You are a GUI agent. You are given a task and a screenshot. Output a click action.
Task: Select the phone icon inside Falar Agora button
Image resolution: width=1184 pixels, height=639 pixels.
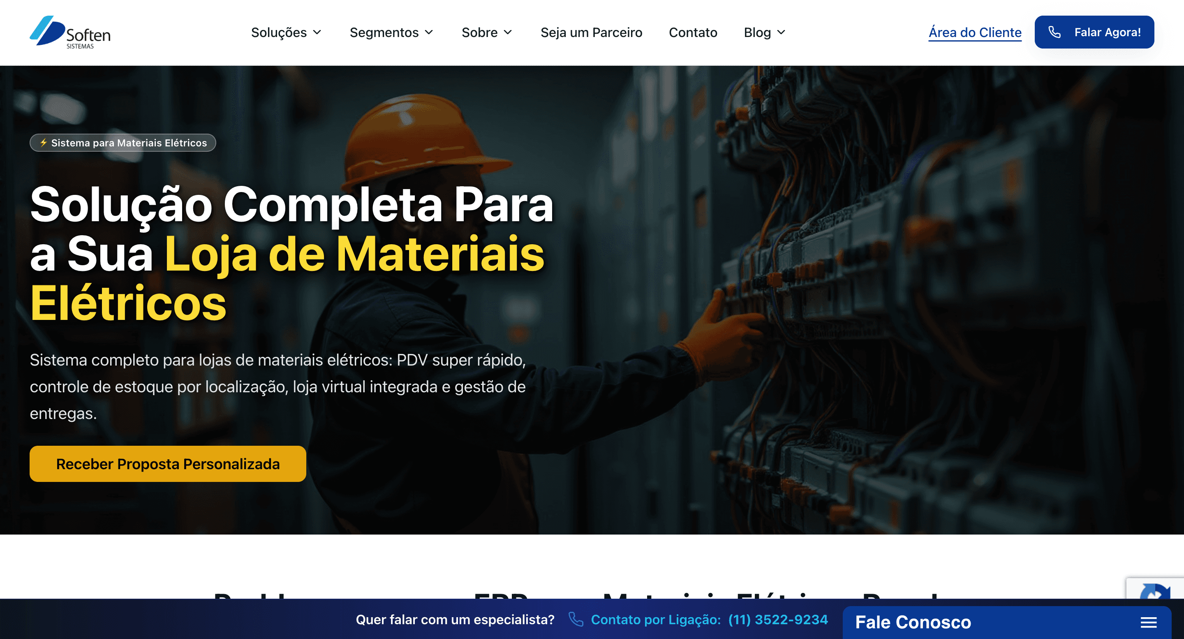(1054, 32)
